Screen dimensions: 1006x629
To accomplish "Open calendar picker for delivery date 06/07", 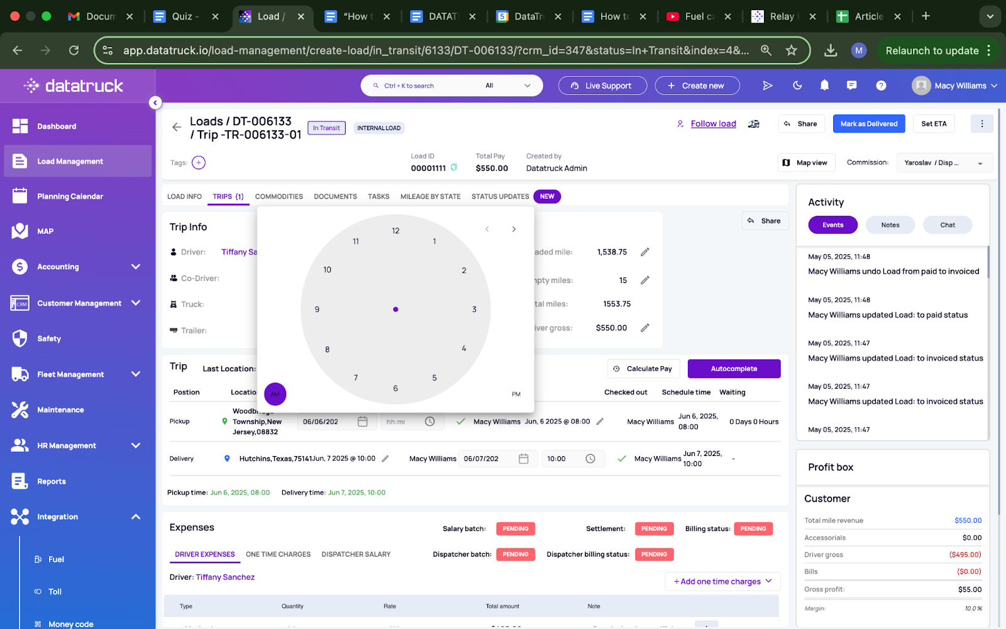I will click(524, 459).
